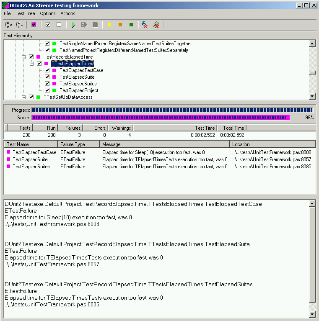Click the test hierarchy scrollbar down arrow
The height and width of the screenshot is (321, 319).
click(x=312, y=96)
